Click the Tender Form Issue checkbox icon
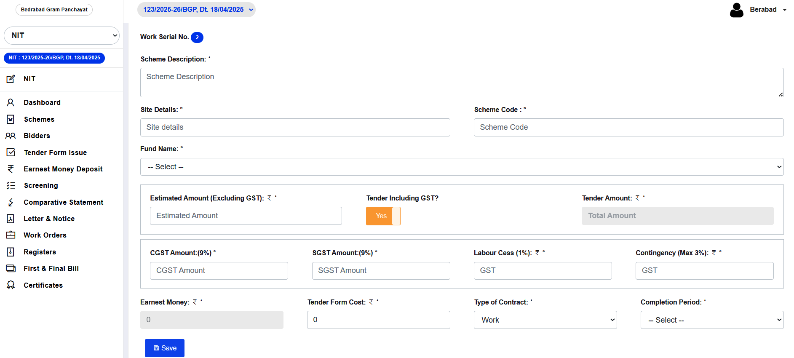 pos(11,152)
